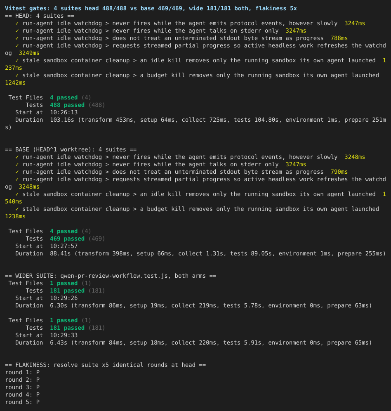Click '469 passed' tests count
Screen dimensions: 391x411
click(x=67, y=239)
